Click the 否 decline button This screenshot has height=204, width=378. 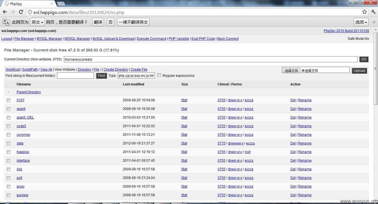(111, 22)
